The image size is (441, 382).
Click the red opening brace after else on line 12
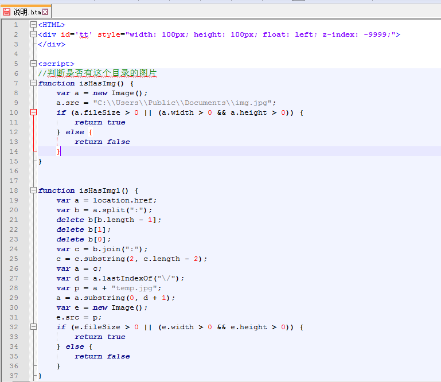(x=91, y=132)
